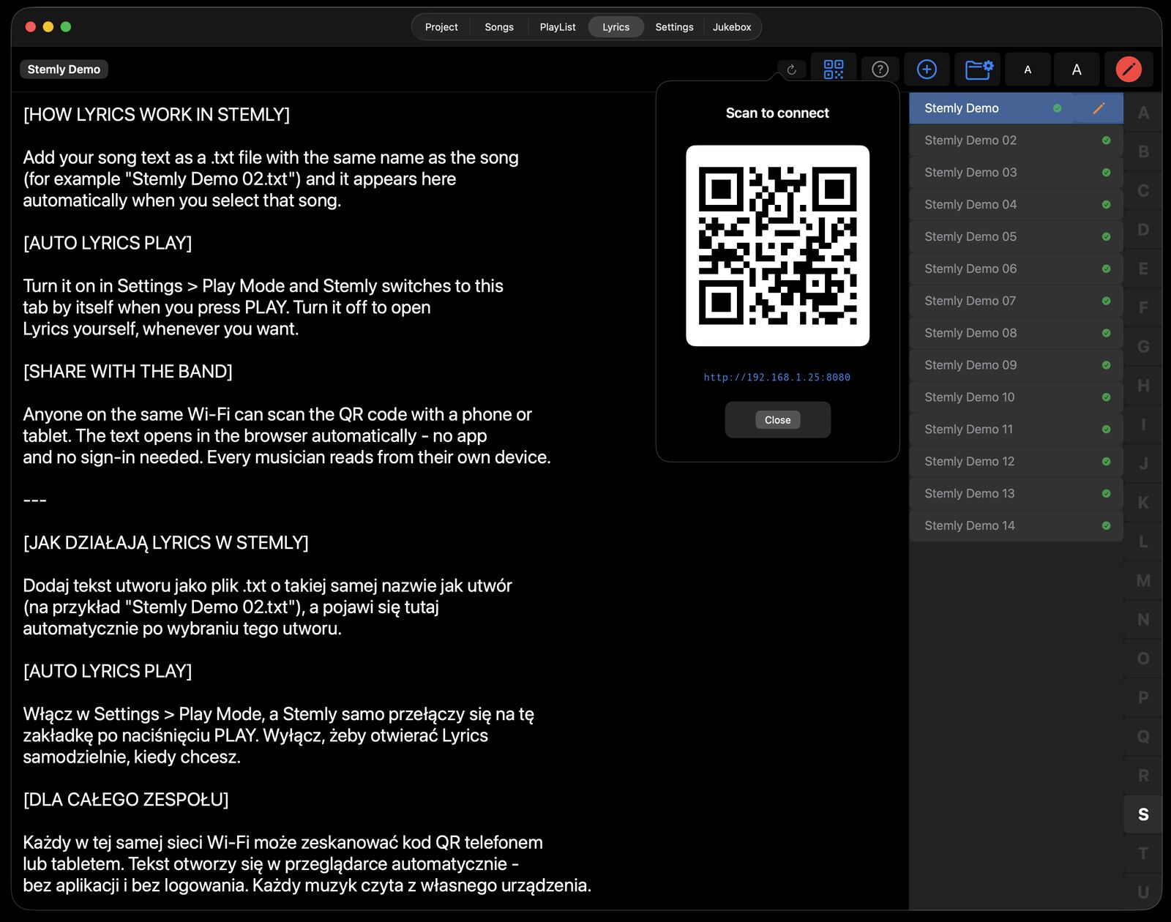This screenshot has height=922, width=1171.
Task: Go to the PlayList tab
Action: coord(558,27)
